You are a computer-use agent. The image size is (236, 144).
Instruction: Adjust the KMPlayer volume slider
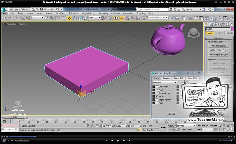(x=228, y=141)
